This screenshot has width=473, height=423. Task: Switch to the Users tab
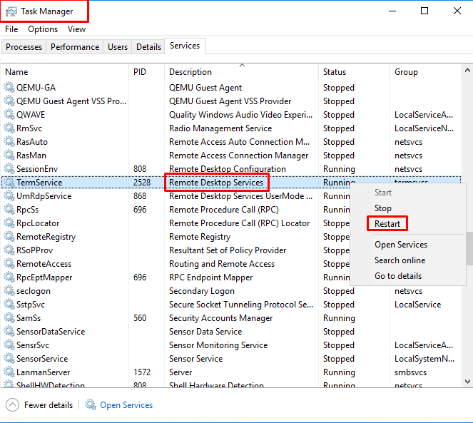pyautogui.click(x=118, y=47)
